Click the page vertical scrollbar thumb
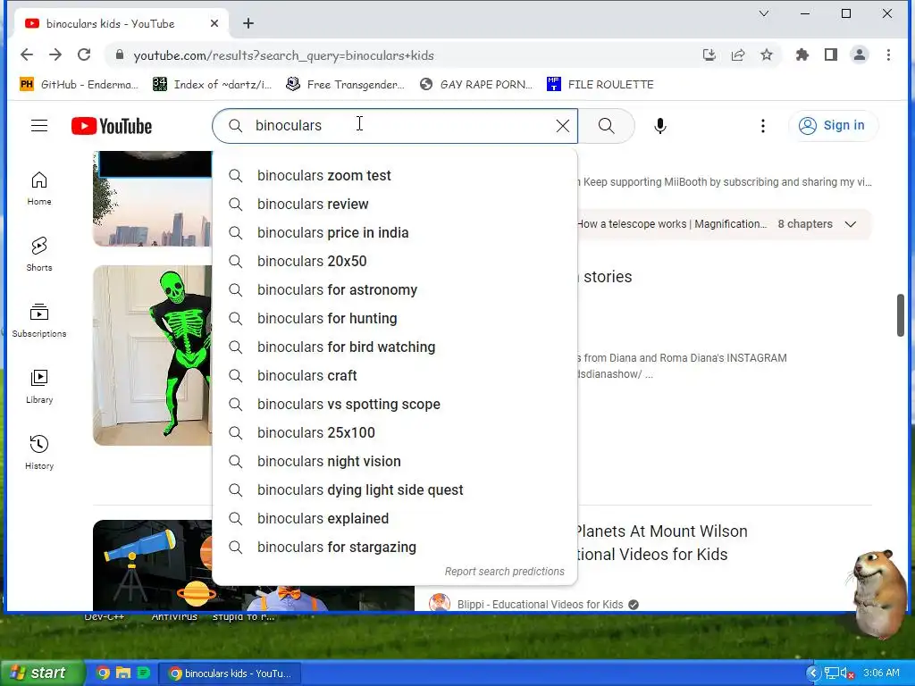 901,315
